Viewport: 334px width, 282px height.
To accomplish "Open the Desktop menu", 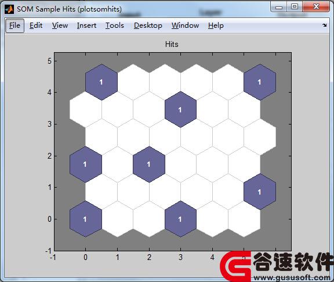I will (148, 25).
